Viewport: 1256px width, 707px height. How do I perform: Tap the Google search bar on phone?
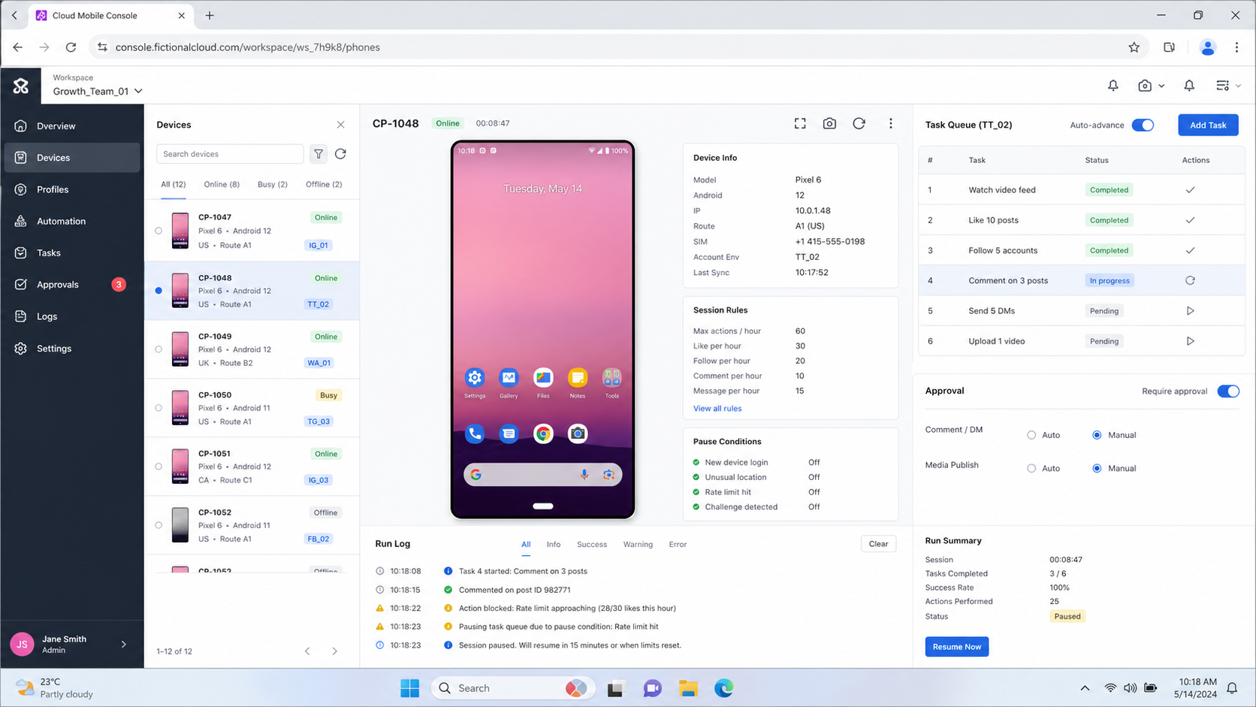[x=543, y=475]
